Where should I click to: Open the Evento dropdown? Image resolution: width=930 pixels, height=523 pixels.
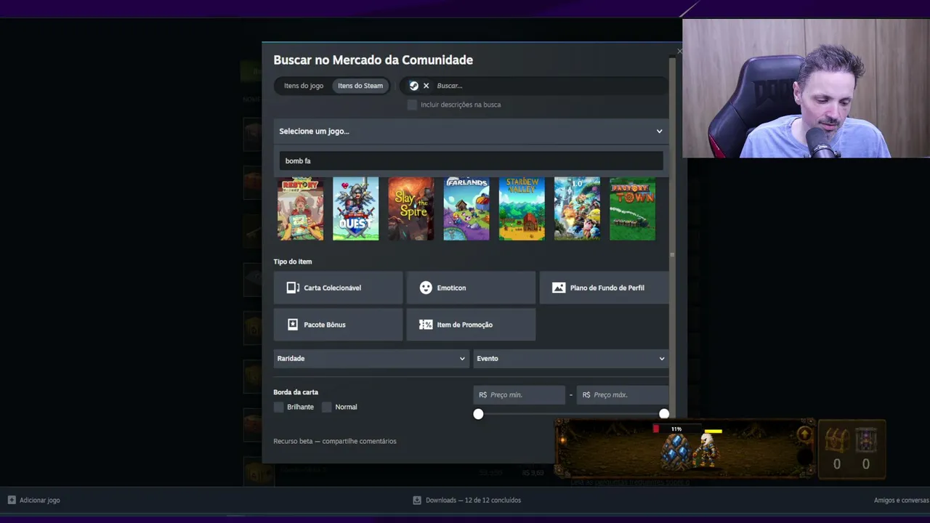570,359
